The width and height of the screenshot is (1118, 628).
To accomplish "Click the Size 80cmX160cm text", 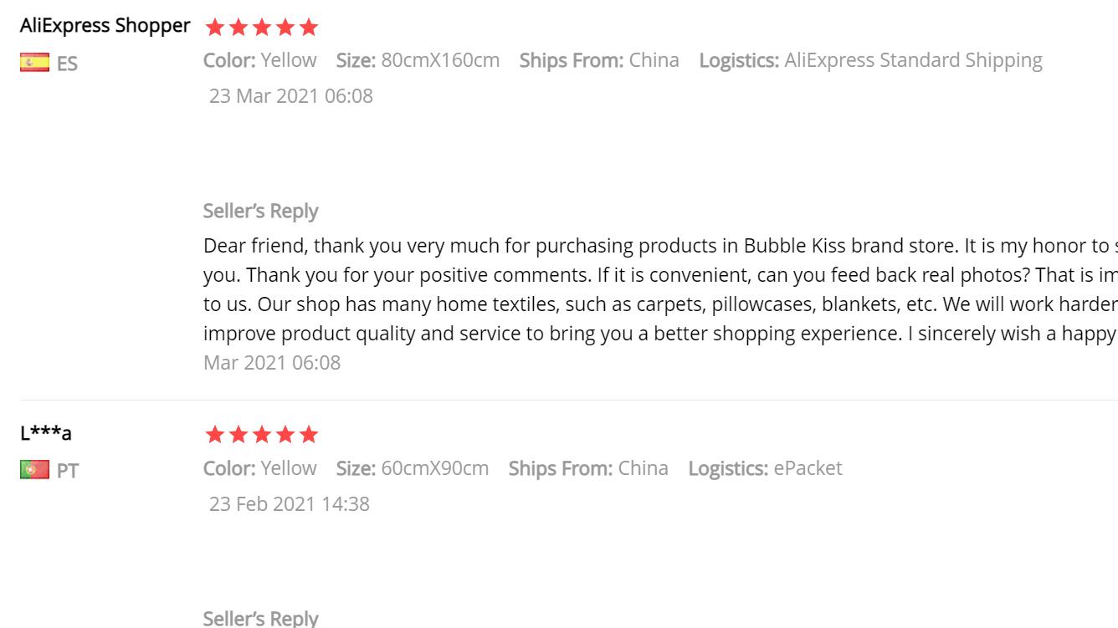I will (418, 60).
